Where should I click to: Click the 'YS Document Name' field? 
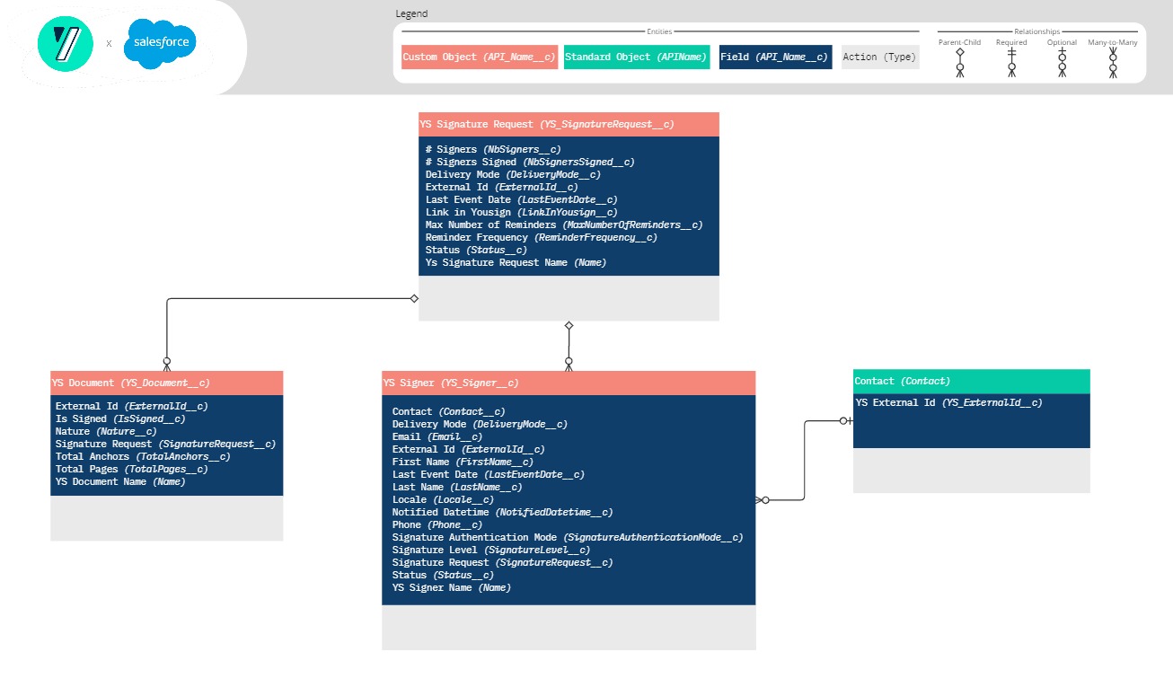[120, 481]
